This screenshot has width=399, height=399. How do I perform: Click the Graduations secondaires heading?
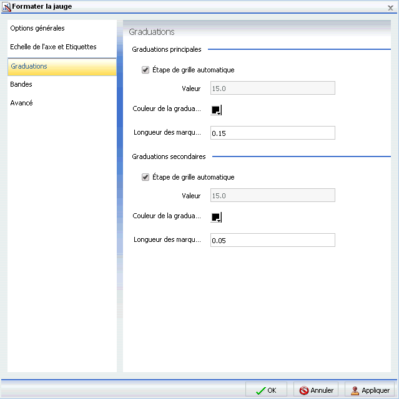pos(169,156)
